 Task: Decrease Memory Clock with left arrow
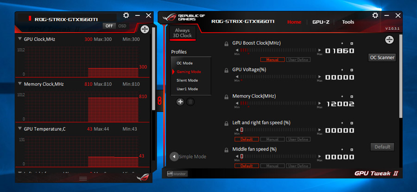point(237,103)
